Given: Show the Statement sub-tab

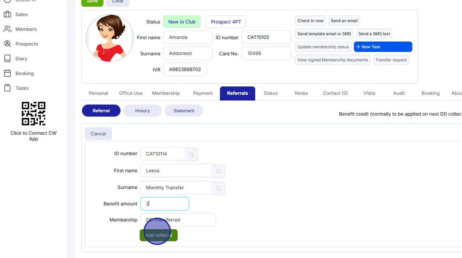Looking at the screenshot, I should click(x=184, y=111).
